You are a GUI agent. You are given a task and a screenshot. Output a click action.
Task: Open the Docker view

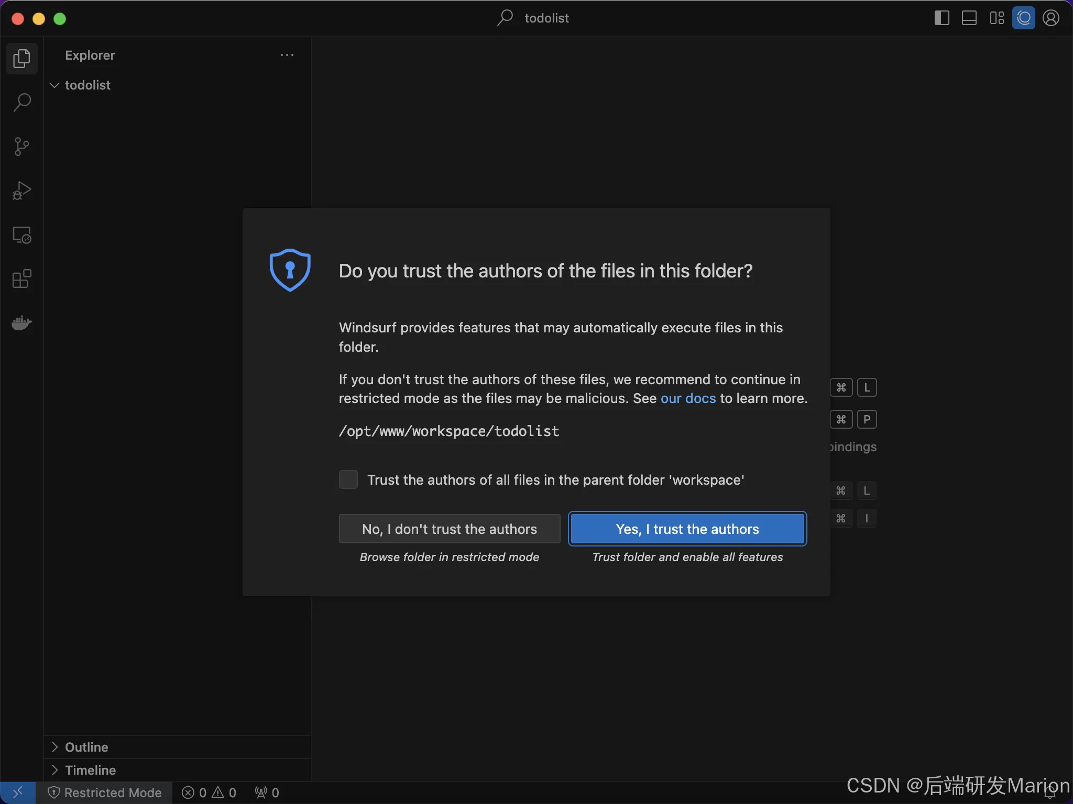[x=21, y=323]
